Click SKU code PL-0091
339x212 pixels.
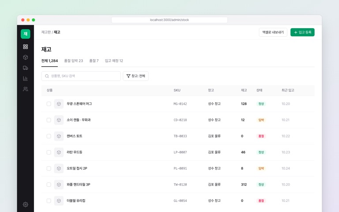pyautogui.click(x=180, y=168)
